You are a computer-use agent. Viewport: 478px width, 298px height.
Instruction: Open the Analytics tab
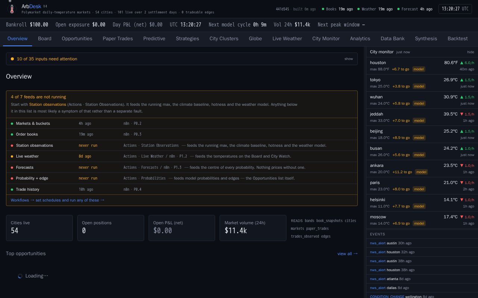tap(360, 39)
